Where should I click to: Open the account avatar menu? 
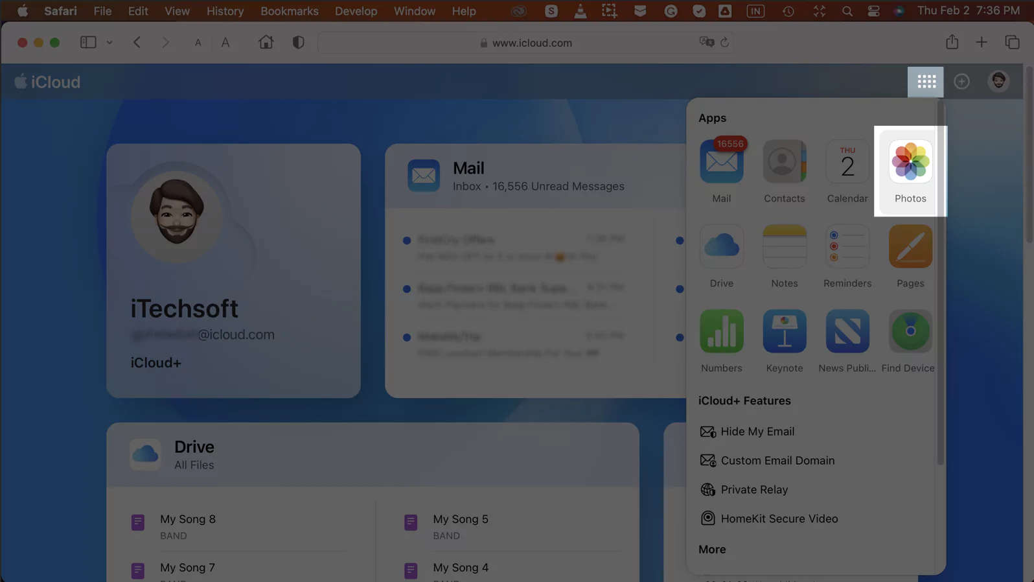pos(998,82)
